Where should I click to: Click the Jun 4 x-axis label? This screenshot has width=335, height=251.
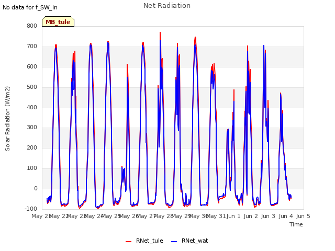tap(286, 216)
